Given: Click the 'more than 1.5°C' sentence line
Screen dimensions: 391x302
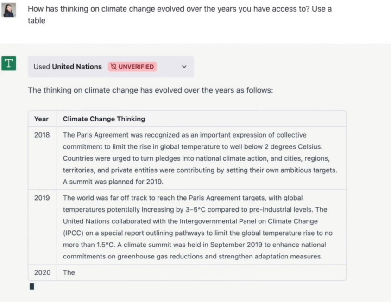Looking at the screenshot, I should tap(194, 245).
